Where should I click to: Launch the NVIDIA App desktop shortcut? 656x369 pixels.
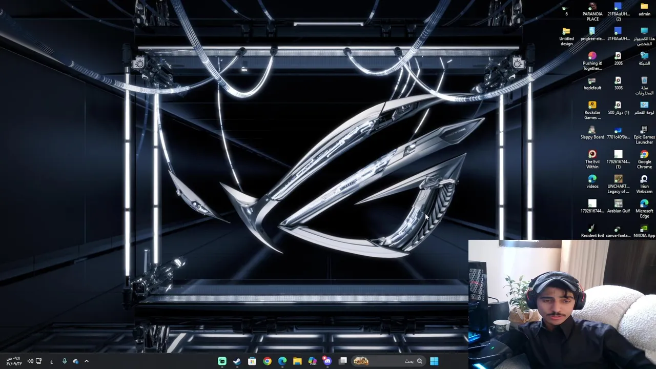(644, 231)
